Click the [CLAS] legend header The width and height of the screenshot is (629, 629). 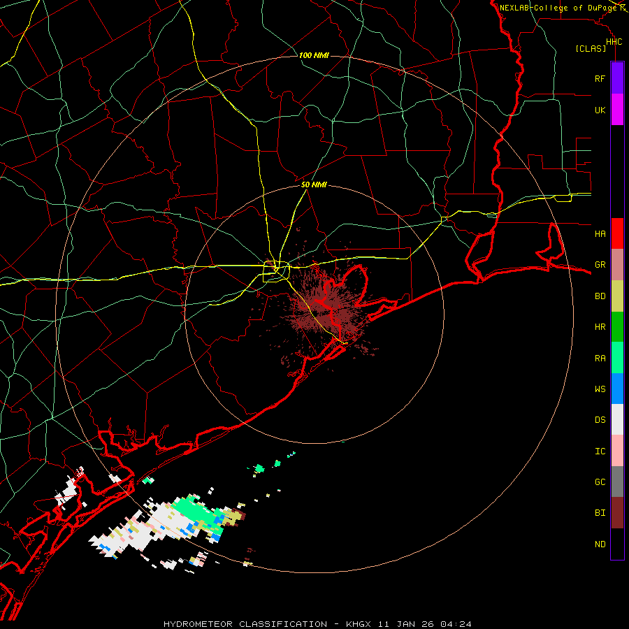pyautogui.click(x=591, y=48)
